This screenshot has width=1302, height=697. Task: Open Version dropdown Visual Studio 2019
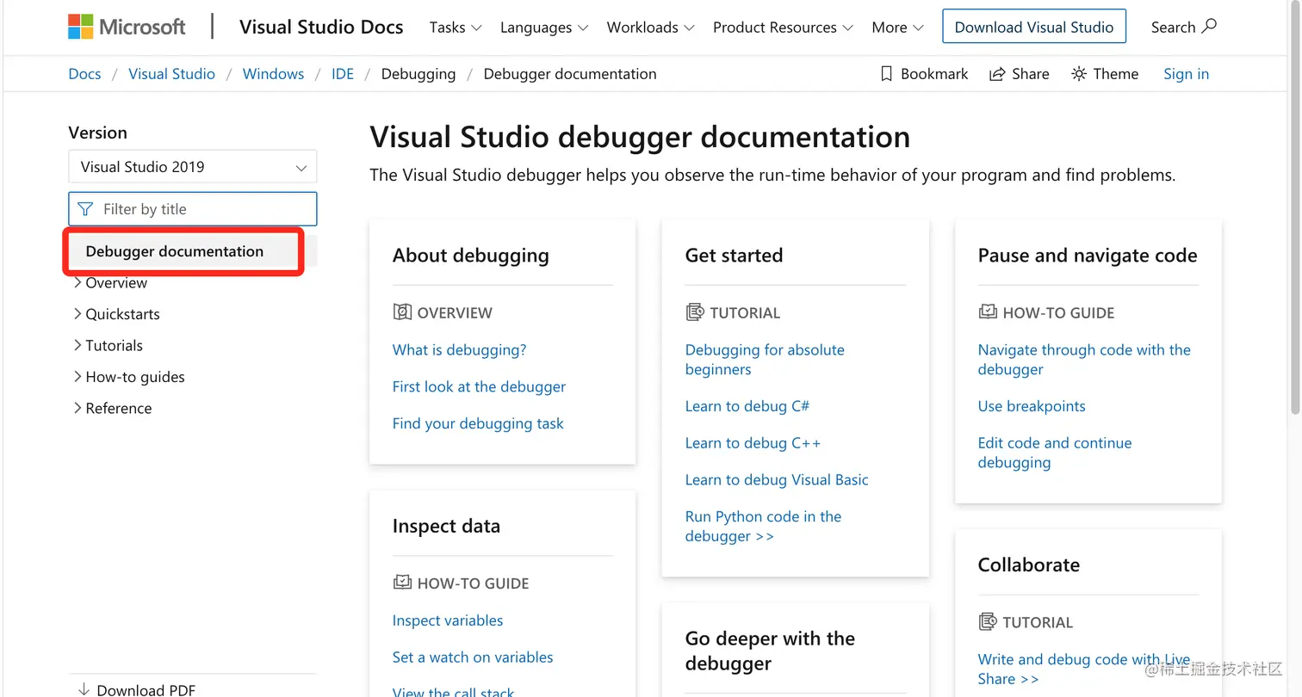pyautogui.click(x=193, y=167)
